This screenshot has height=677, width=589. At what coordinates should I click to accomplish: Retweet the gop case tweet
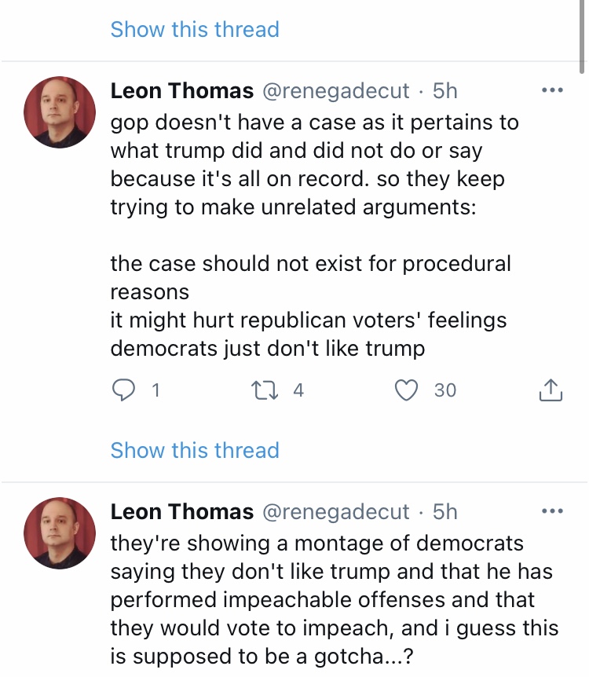point(265,390)
